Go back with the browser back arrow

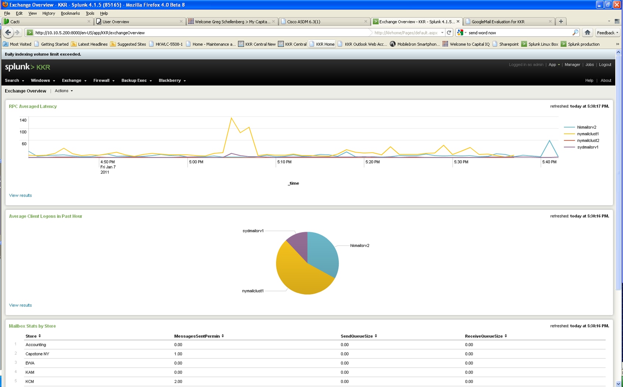[x=8, y=32]
